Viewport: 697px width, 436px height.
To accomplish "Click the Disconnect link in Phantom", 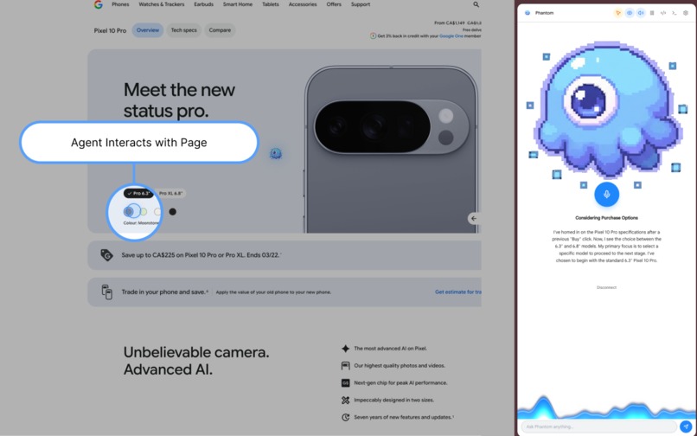I will coord(606,287).
